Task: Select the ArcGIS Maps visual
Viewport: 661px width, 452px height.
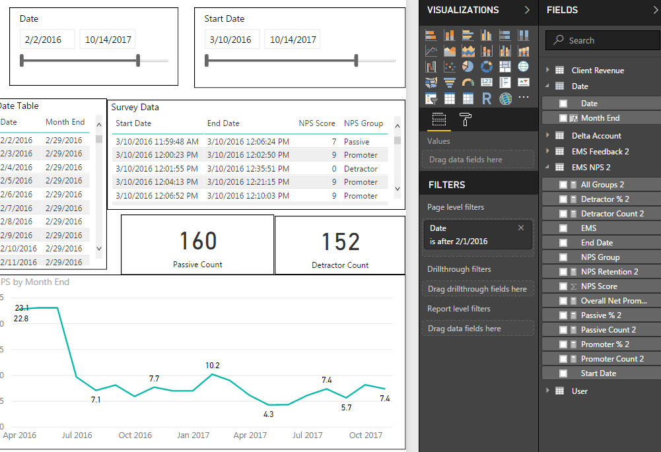Action: (505, 98)
